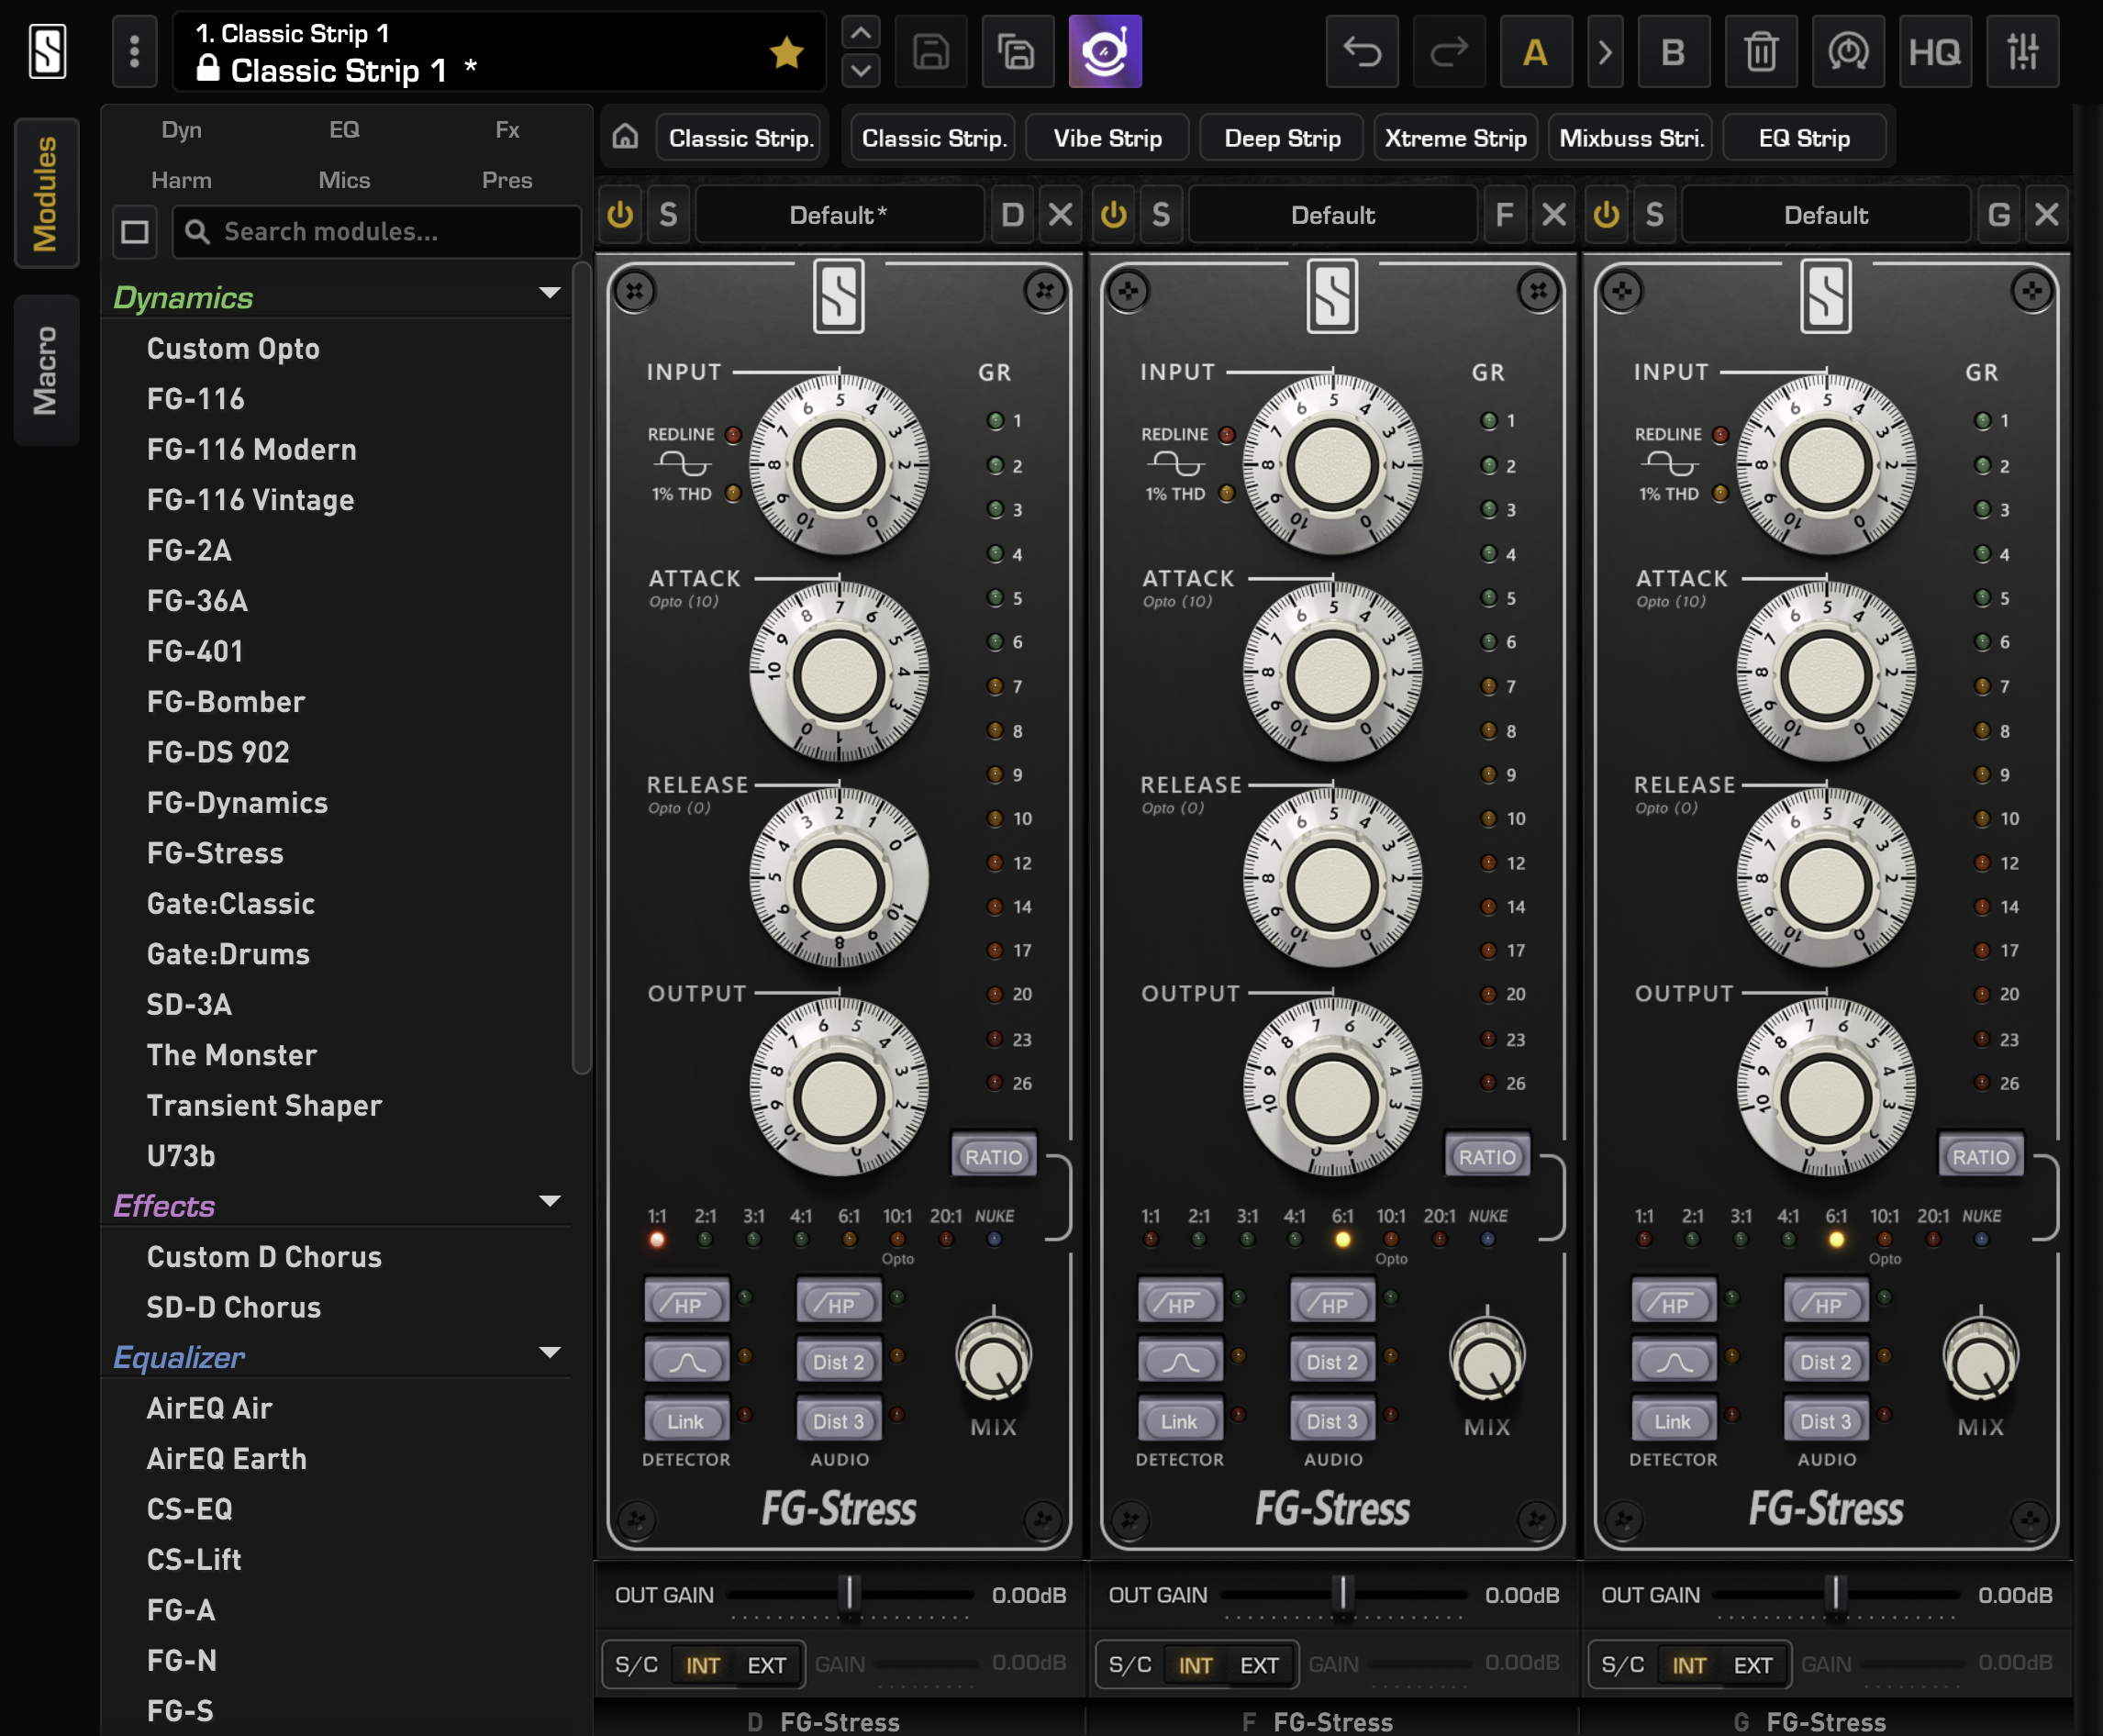Screen dimensions: 2103x1736
Task: Toggle the gold favorite star
Action: coord(787,52)
